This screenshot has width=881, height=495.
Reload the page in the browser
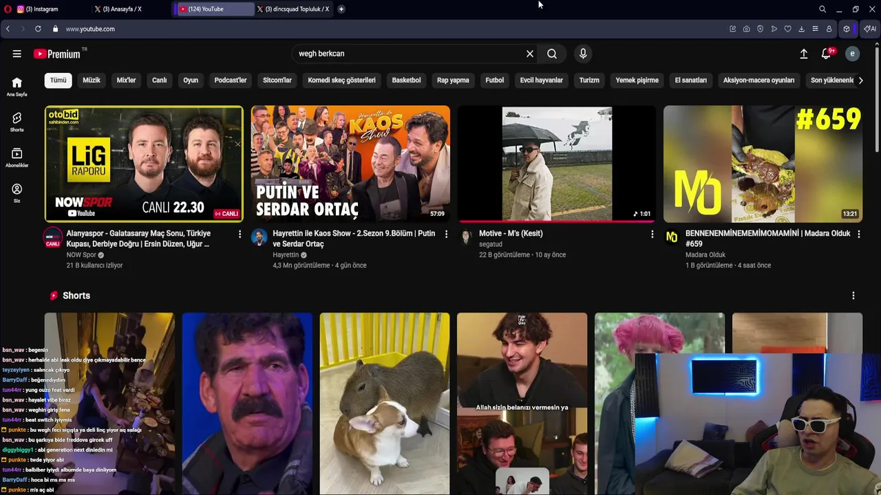(x=38, y=29)
